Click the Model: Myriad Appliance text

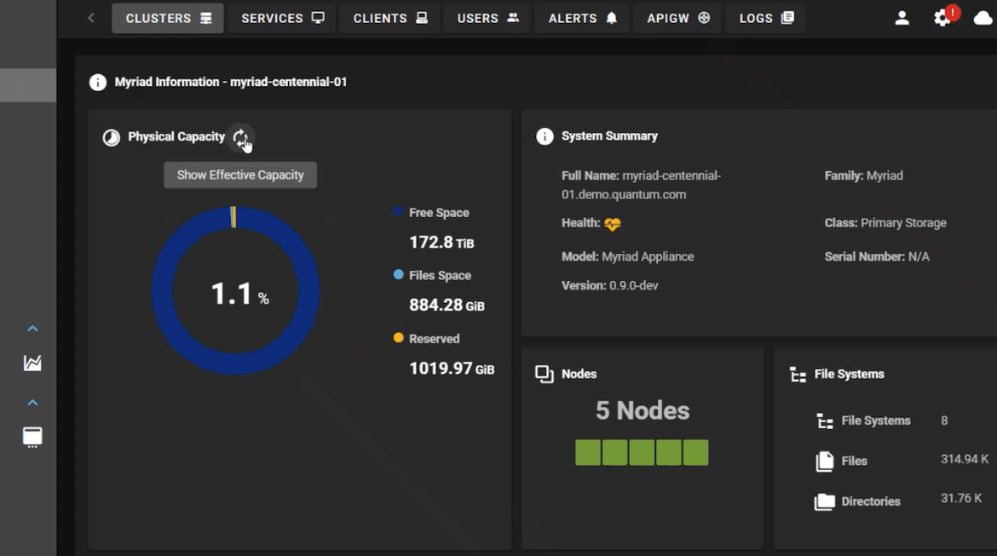[x=627, y=256]
